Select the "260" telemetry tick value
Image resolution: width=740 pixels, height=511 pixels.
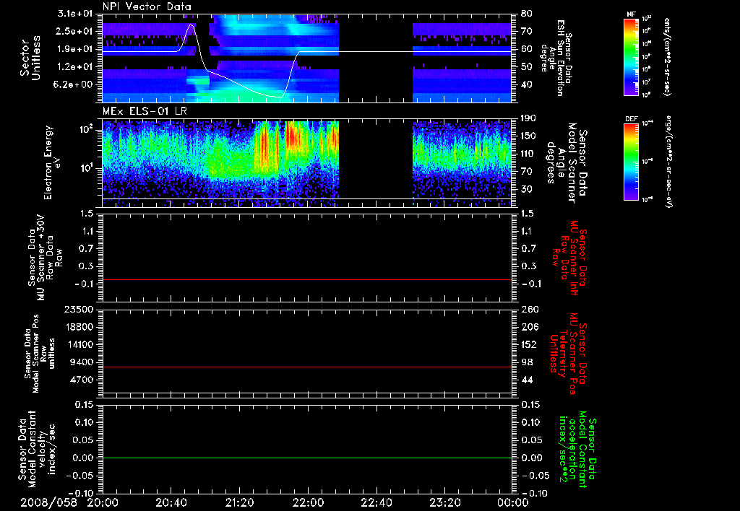[x=530, y=310]
